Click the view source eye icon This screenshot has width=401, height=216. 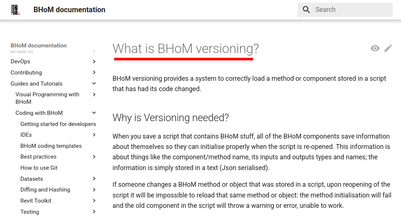coord(375,48)
